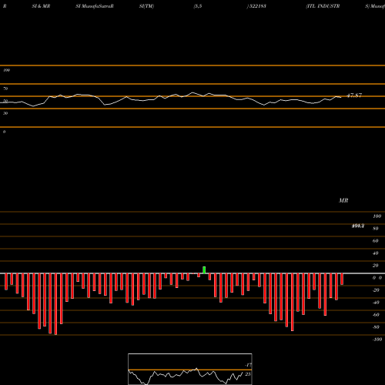Click the MR axis label -60
This screenshot has width=385, height=385.
(x=376, y=315)
